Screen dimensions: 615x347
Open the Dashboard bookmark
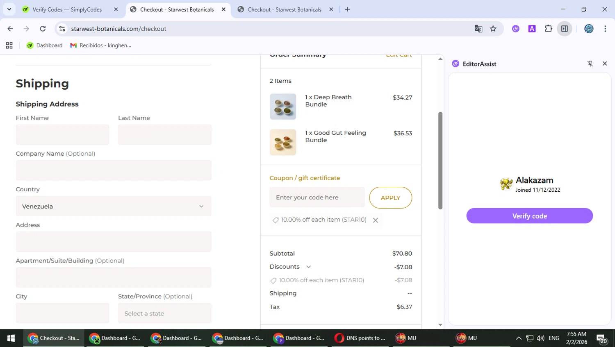pos(44,45)
